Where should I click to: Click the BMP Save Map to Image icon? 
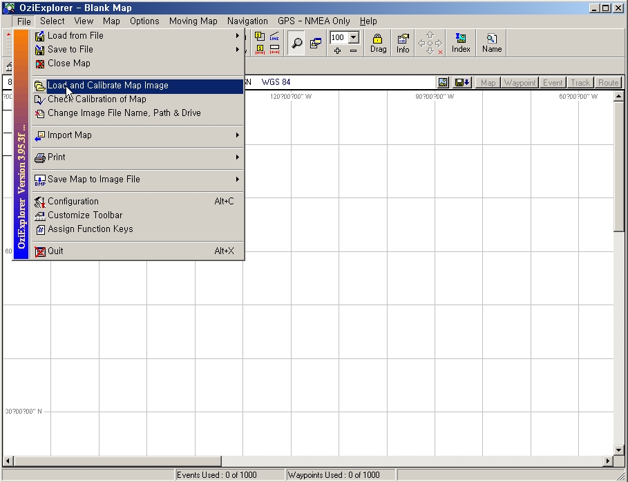39,180
